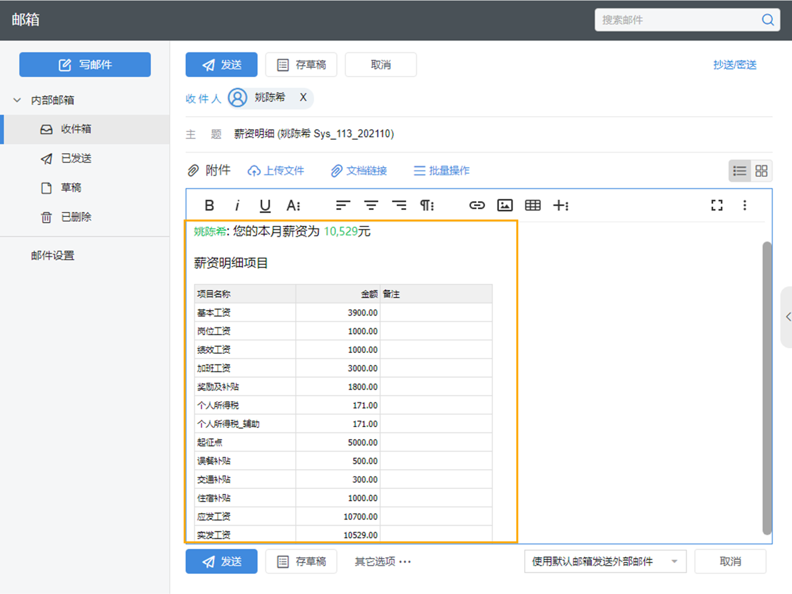Insert a table via table icon
Screen dimensions: 792x594
point(533,205)
